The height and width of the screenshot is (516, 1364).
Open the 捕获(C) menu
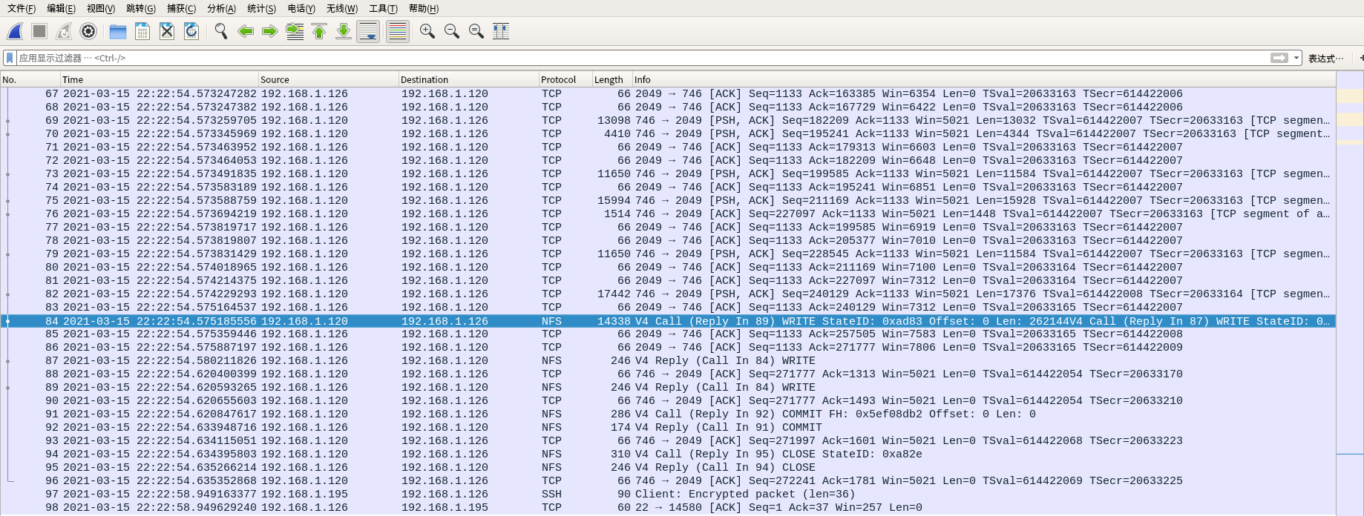(181, 8)
